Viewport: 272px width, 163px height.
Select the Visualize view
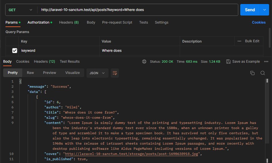tap(72, 73)
